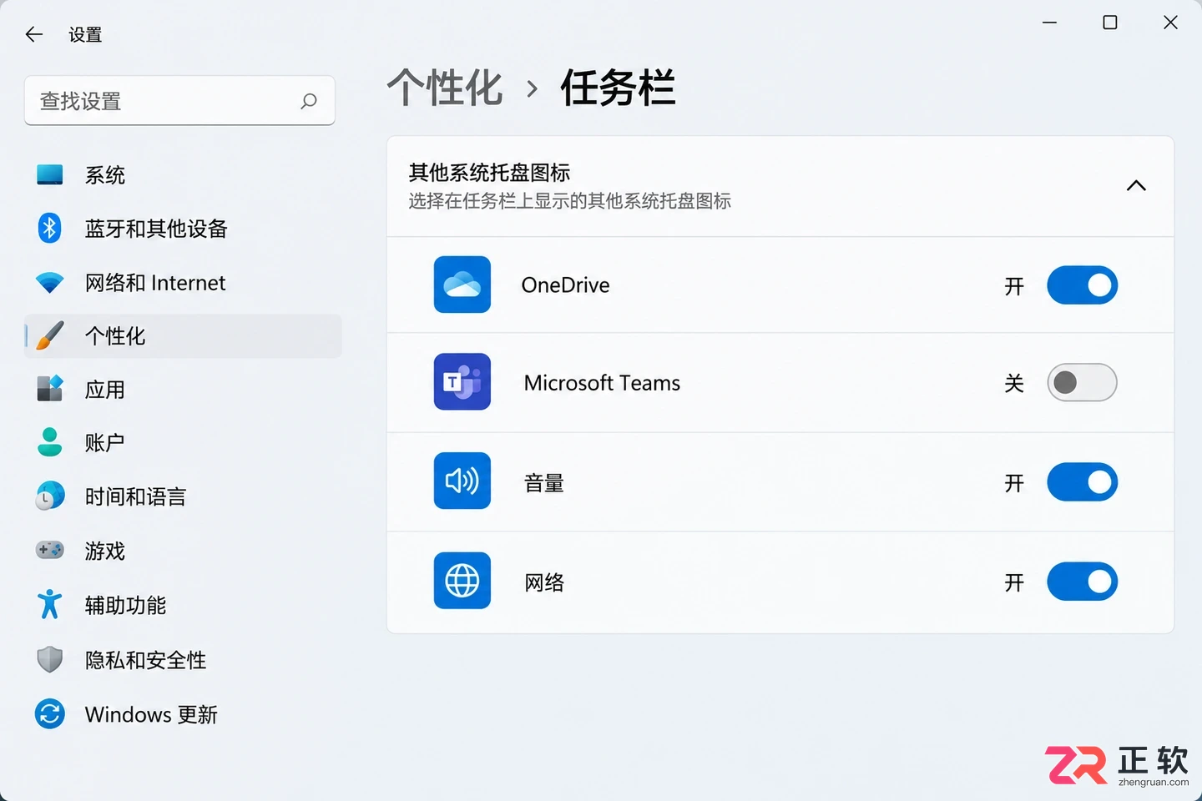Click the OneDrive cloud icon
Image resolution: width=1202 pixels, height=801 pixels.
click(x=462, y=285)
